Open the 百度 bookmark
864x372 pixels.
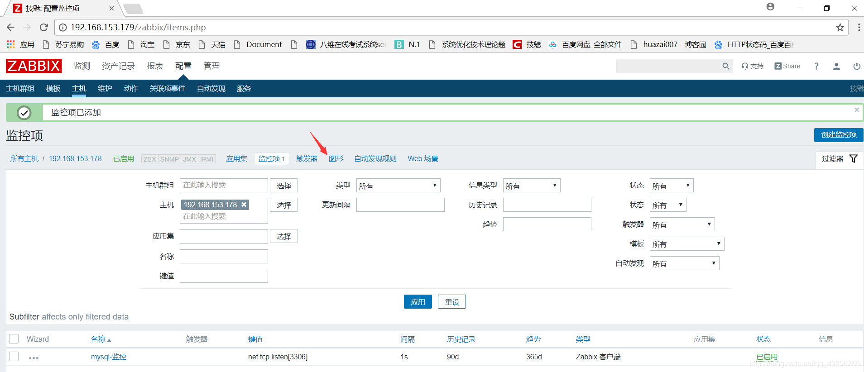pos(106,44)
